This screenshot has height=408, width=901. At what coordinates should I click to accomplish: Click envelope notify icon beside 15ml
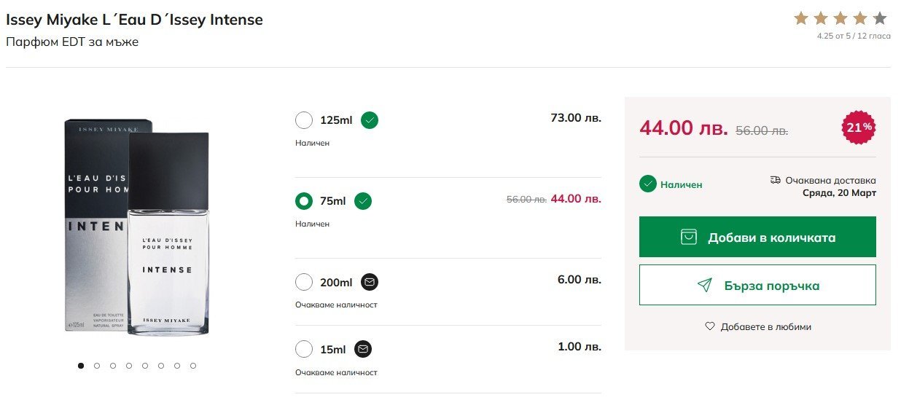(363, 350)
